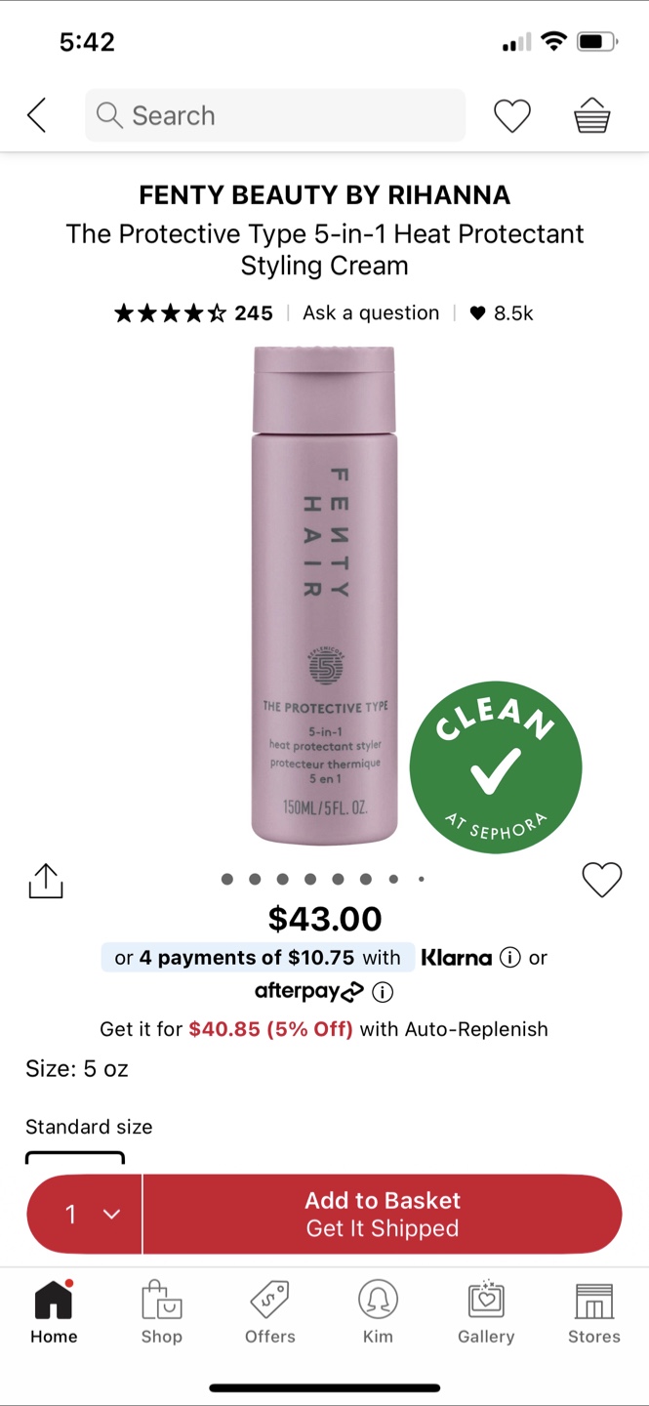Open the Home tab
The height and width of the screenshot is (1406, 649).
(54, 1314)
